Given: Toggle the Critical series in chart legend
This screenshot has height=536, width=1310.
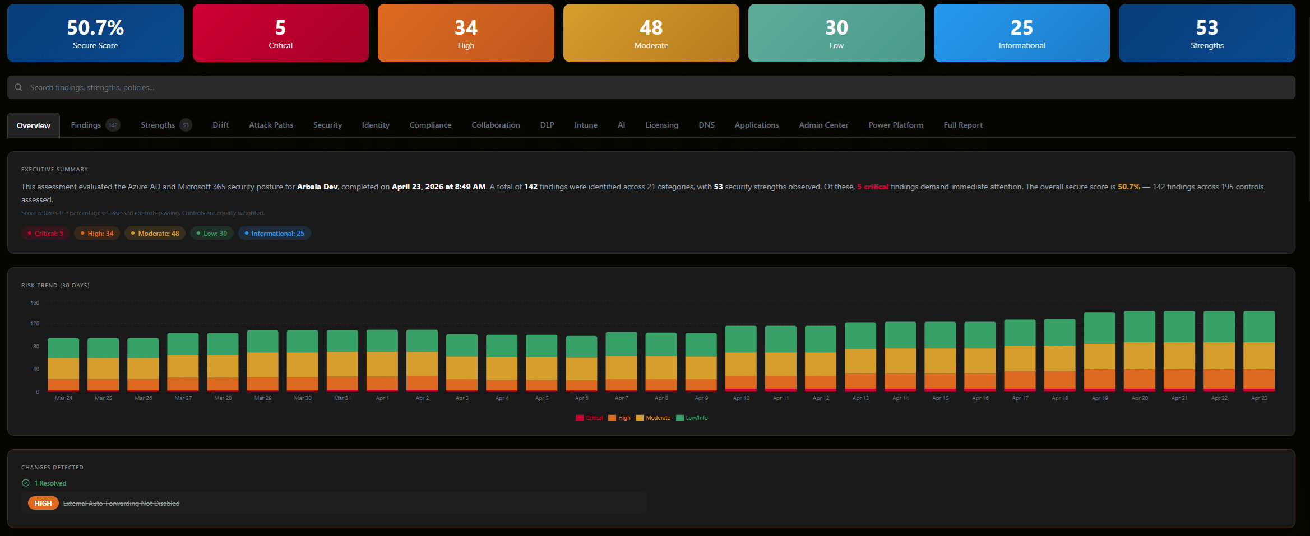Looking at the screenshot, I should (x=589, y=417).
